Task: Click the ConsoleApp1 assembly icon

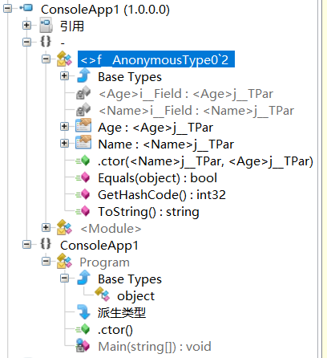Action: pos(26,8)
